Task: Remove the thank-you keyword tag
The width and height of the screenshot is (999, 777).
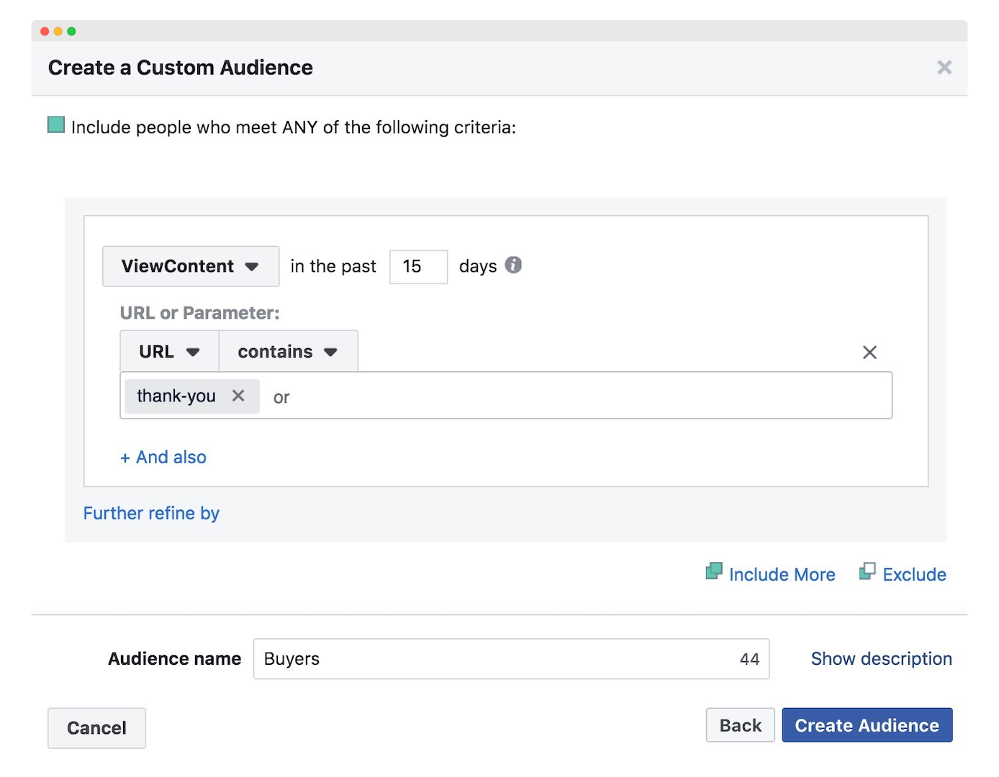Action: tap(238, 396)
